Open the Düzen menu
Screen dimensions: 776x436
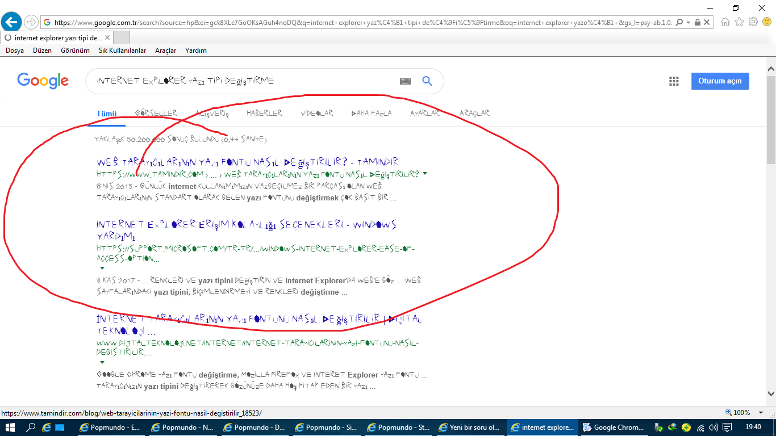[42, 51]
